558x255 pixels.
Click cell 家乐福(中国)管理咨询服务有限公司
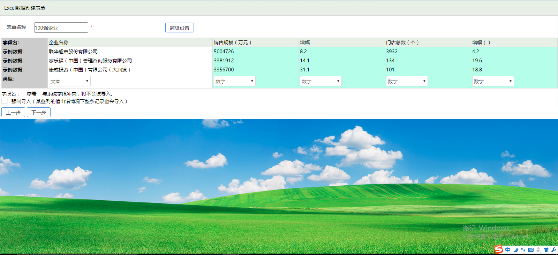pos(90,61)
